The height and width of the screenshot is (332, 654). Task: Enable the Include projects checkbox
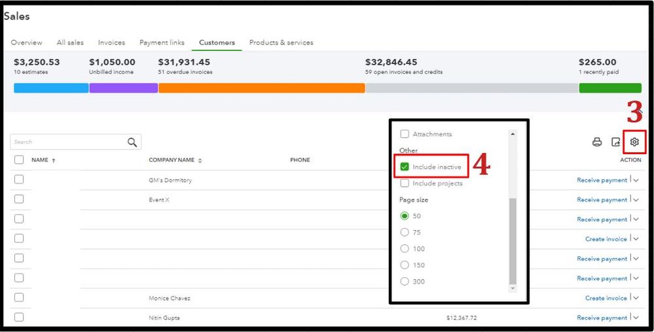[404, 183]
